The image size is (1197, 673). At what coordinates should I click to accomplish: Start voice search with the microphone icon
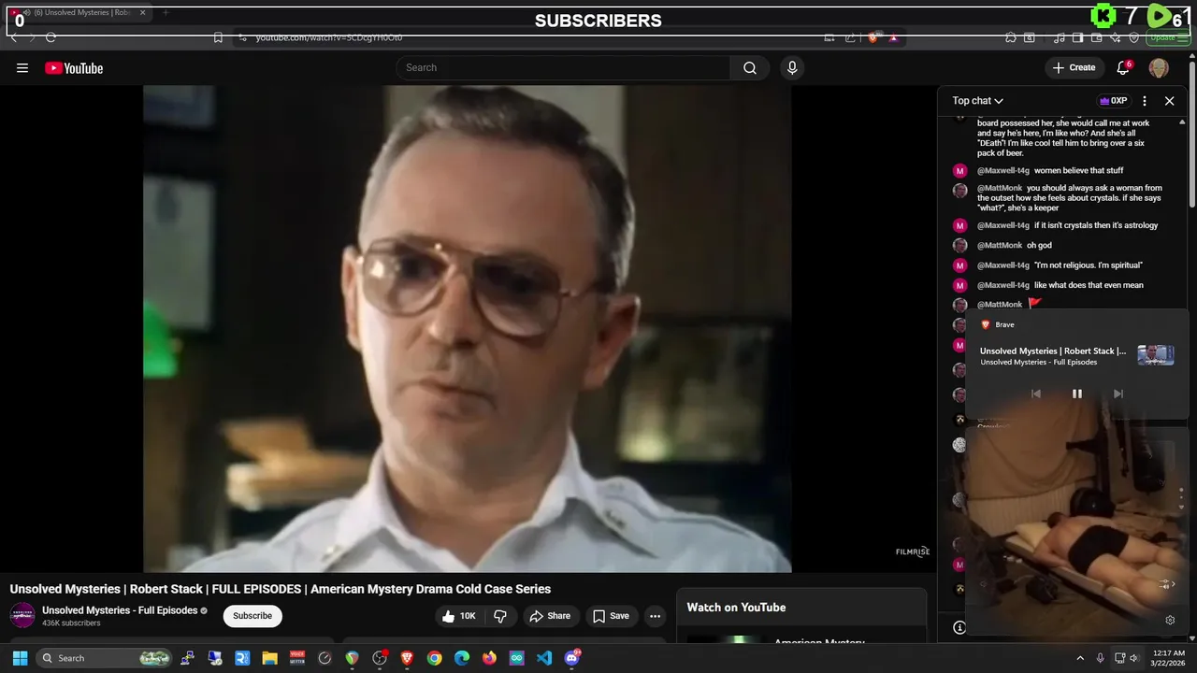point(792,67)
